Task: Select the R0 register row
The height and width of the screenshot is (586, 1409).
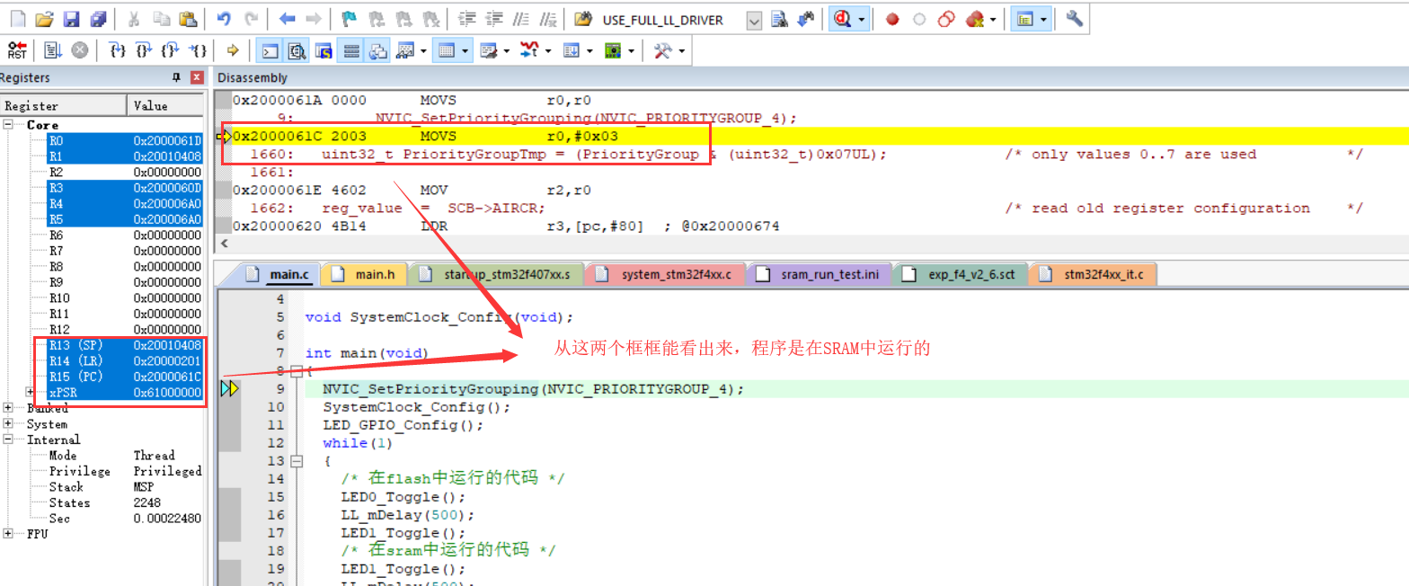Action: click(125, 140)
